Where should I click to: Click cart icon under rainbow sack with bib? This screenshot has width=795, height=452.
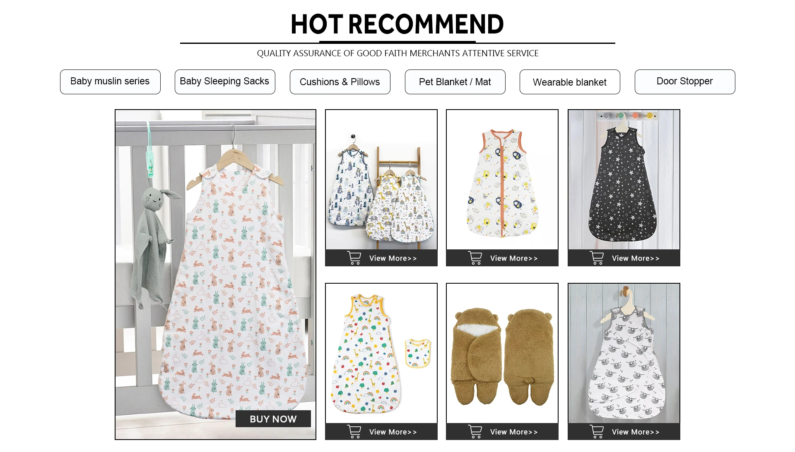tap(354, 432)
